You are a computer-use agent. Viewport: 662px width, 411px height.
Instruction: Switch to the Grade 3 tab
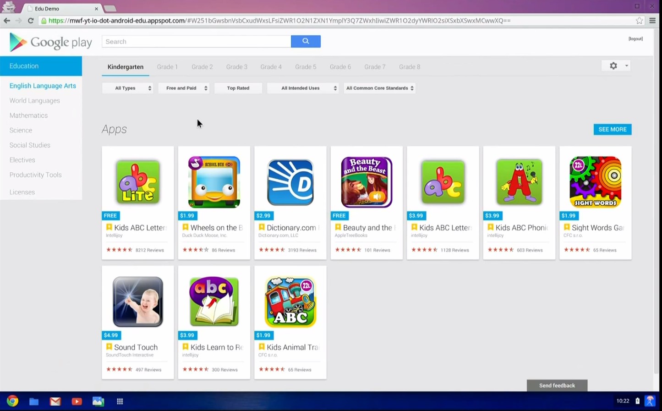coord(236,67)
